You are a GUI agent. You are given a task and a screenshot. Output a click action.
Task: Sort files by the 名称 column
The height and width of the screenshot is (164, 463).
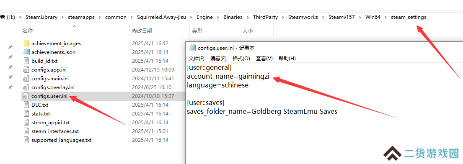click(28, 31)
